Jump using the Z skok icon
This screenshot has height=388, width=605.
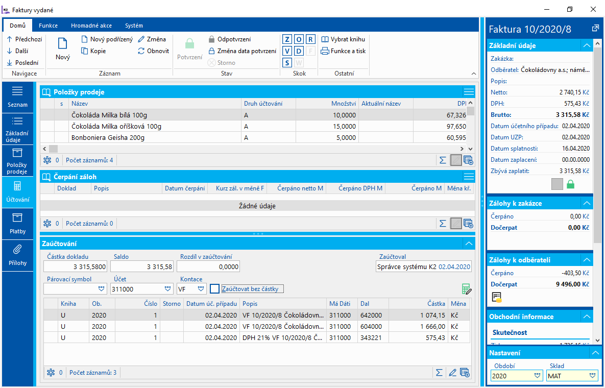coord(287,39)
